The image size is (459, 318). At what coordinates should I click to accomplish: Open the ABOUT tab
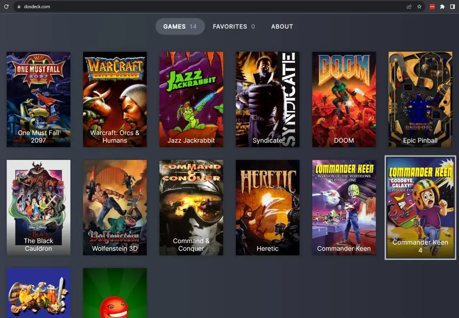tap(282, 27)
